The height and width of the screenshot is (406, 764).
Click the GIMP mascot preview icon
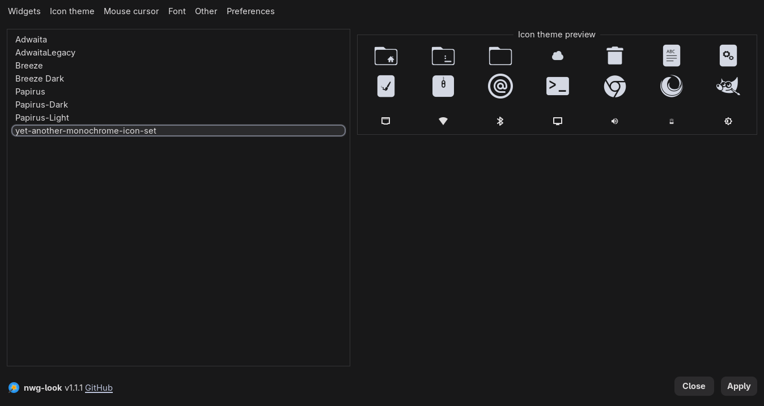pyautogui.click(x=728, y=86)
